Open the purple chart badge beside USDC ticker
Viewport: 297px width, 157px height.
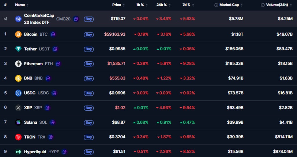tap(54, 93)
